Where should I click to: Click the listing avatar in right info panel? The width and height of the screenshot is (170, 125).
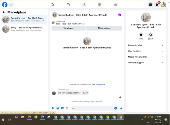point(146,17)
